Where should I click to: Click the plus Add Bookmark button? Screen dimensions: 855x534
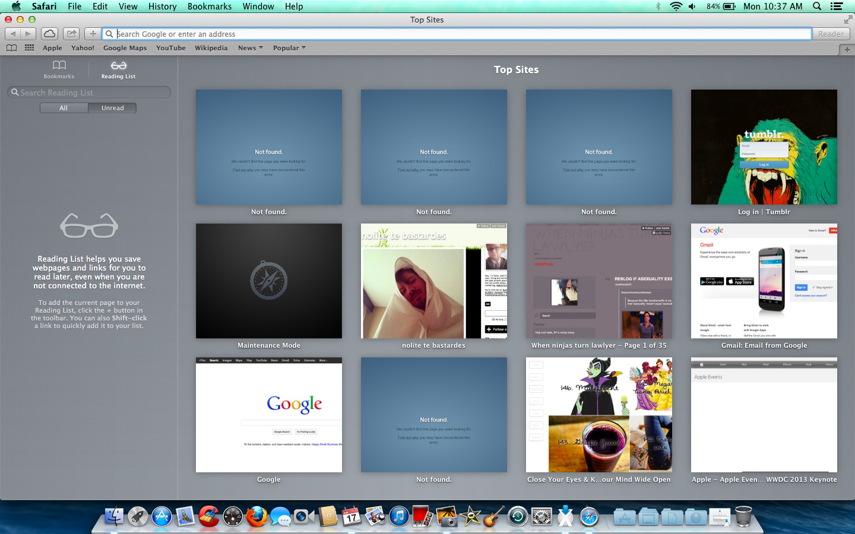pyautogui.click(x=93, y=34)
